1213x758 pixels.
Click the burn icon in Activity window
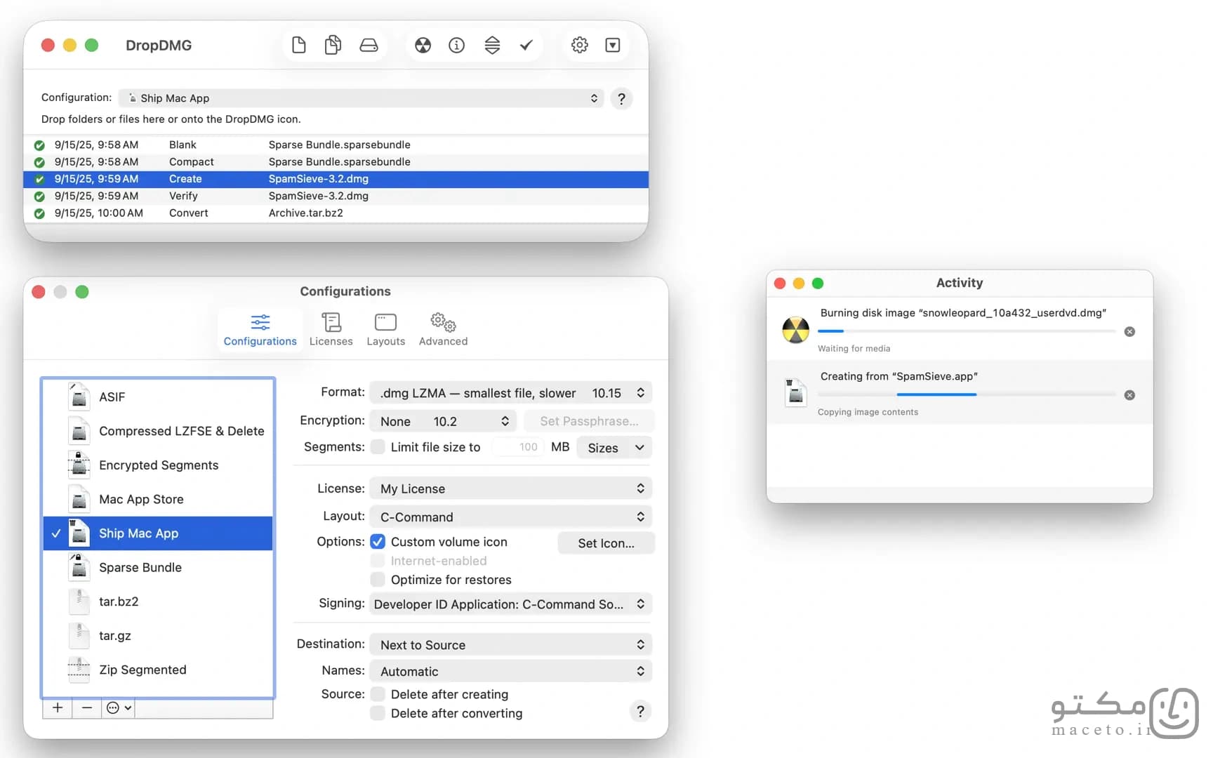click(795, 329)
